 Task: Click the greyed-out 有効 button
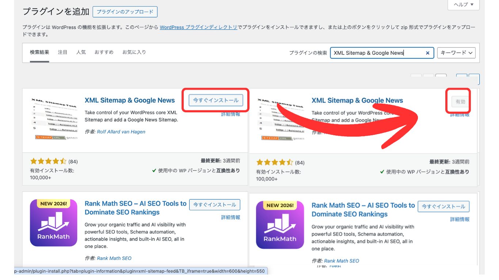(x=460, y=102)
